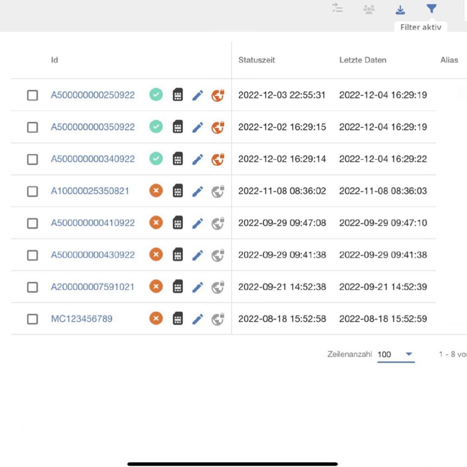Click grey globe lock icon for A10000025350821

[x=218, y=191]
